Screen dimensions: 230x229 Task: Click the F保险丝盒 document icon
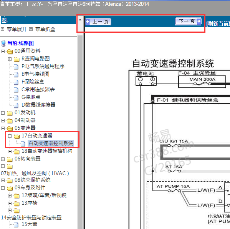(16, 82)
